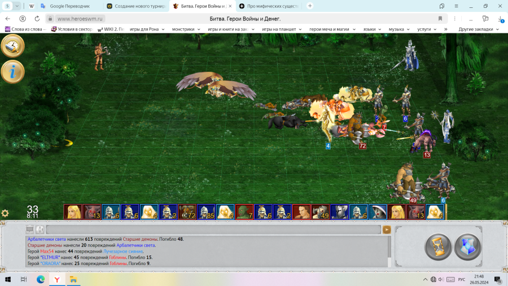
Task: Click the battle log scrollbar
Action: point(389,252)
